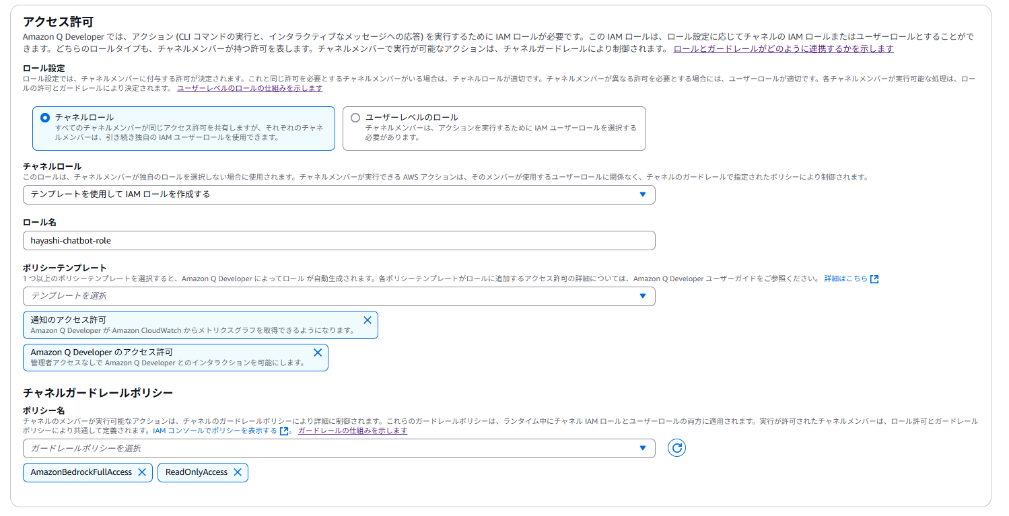Select the ユーザーレベルのロール radio option
1009x516 pixels.
click(355, 118)
